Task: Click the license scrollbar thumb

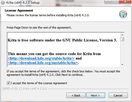Action: [x=122, y=39]
